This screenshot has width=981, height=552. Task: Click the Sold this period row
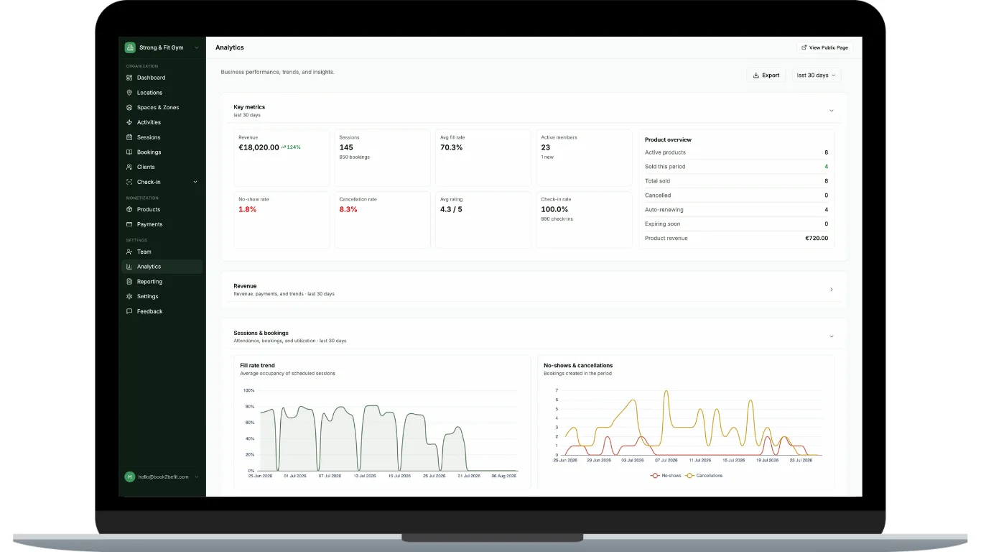[736, 167]
